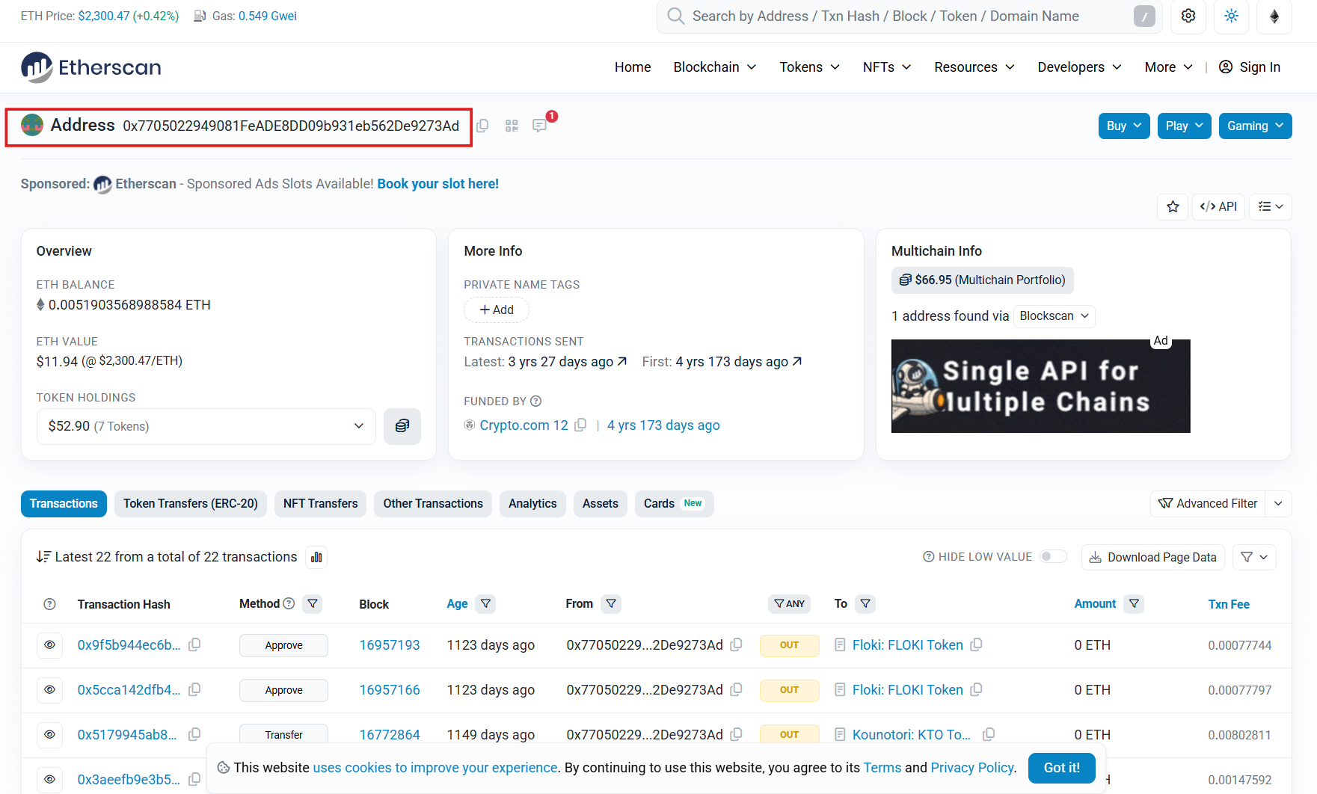Expand the Gaming dropdown button
1317x794 pixels.
tap(1255, 126)
